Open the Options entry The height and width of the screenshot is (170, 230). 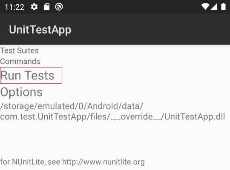[21, 92]
